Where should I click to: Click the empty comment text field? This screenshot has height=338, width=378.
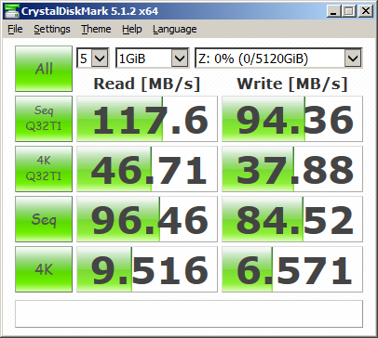(189, 314)
